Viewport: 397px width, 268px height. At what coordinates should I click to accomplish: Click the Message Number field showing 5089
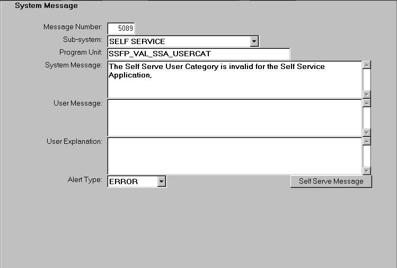[x=121, y=28]
